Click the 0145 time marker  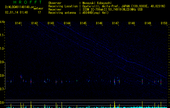[83, 23]
